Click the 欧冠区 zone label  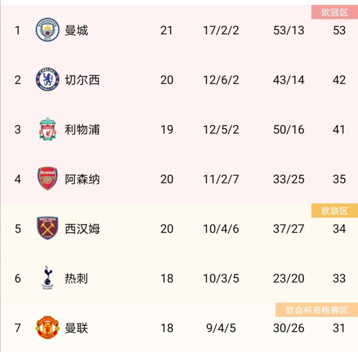(334, 12)
